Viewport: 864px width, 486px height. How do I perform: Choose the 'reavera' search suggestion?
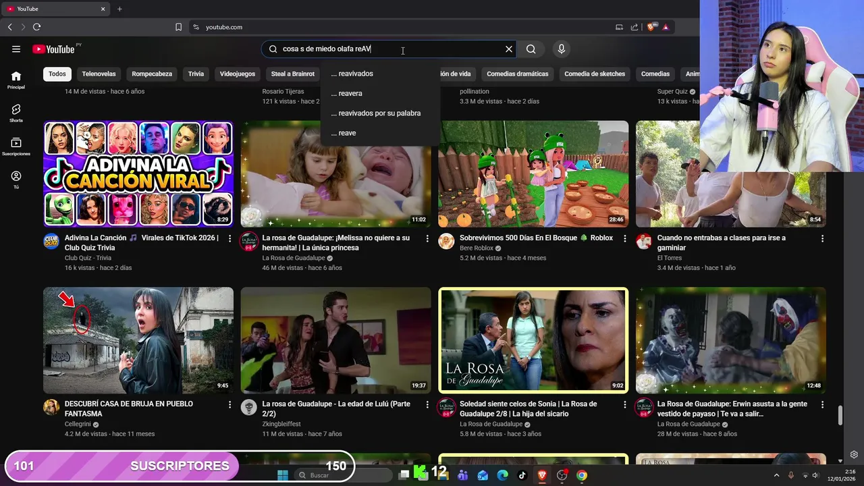(x=381, y=93)
